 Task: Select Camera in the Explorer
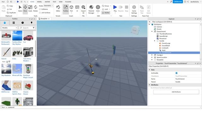[159, 27]
